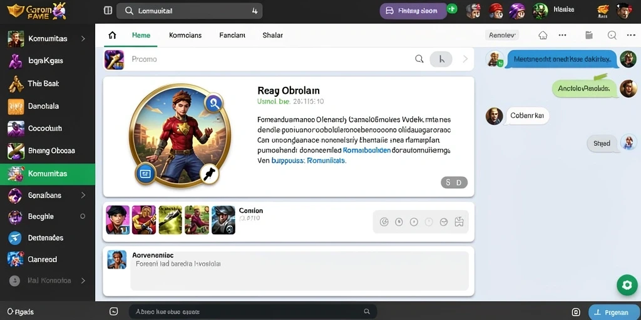Click the magnifier badge on hero portrait
Image resolution: width=641 pixels, height=320 pixels.
[214, 104]
